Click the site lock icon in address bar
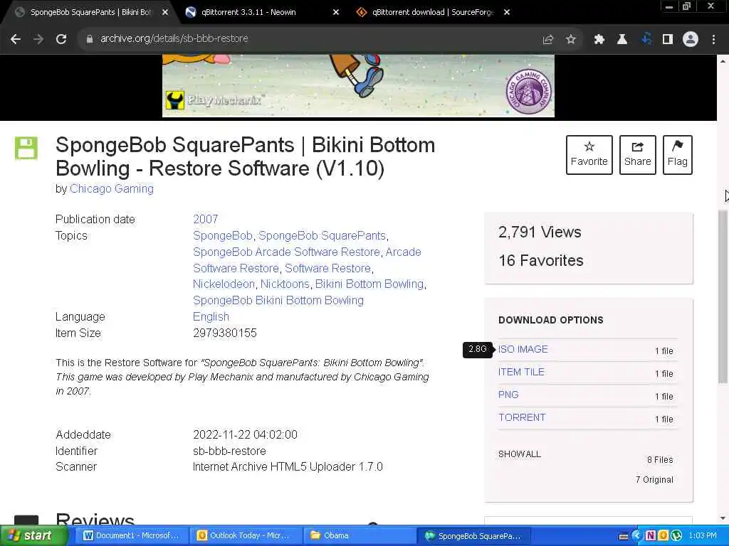 click(x=89, y=39)
